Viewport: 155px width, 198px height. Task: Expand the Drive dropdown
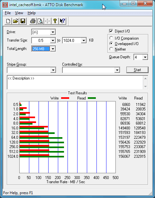(53, 32)
